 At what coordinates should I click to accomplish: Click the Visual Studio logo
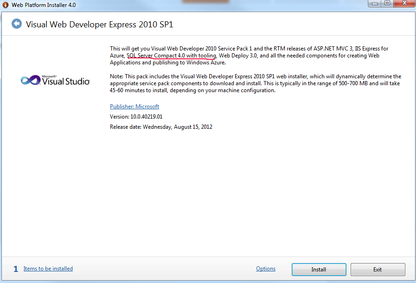55,80
